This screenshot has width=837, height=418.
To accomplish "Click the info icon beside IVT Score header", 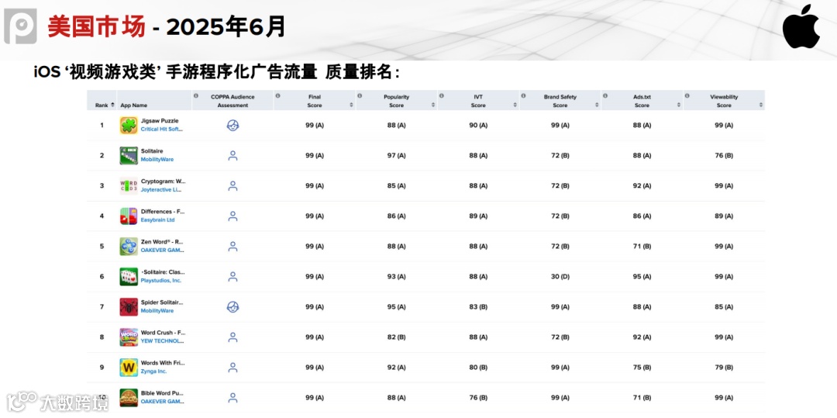I will pyautogui.click(x=441, y=95).
